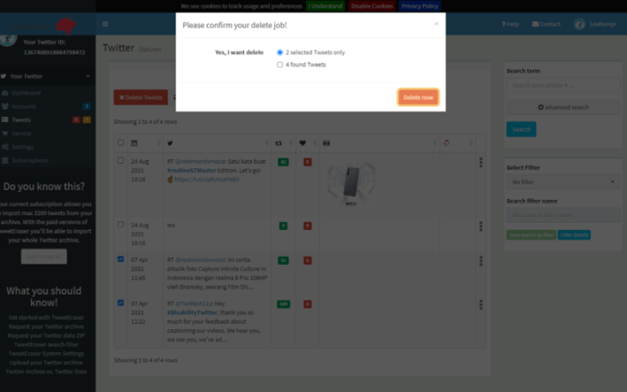Open the Privacy Policy link
The image size is (627, 392).
[x=419, y=6]
